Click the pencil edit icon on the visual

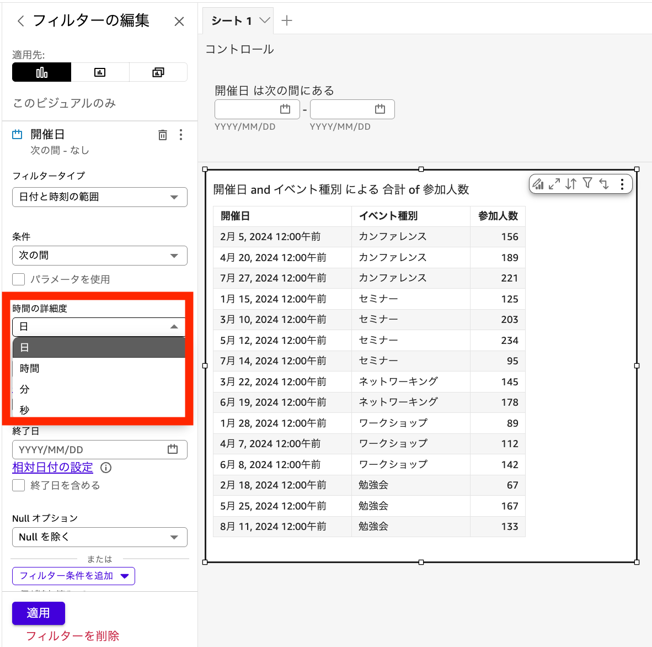coord(539,184)
